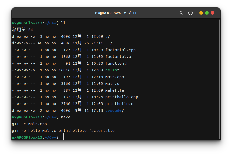This screenshot has height=156, width=232.
Task: Open the circled three-dots terminal menu
Action: point(190,13)
